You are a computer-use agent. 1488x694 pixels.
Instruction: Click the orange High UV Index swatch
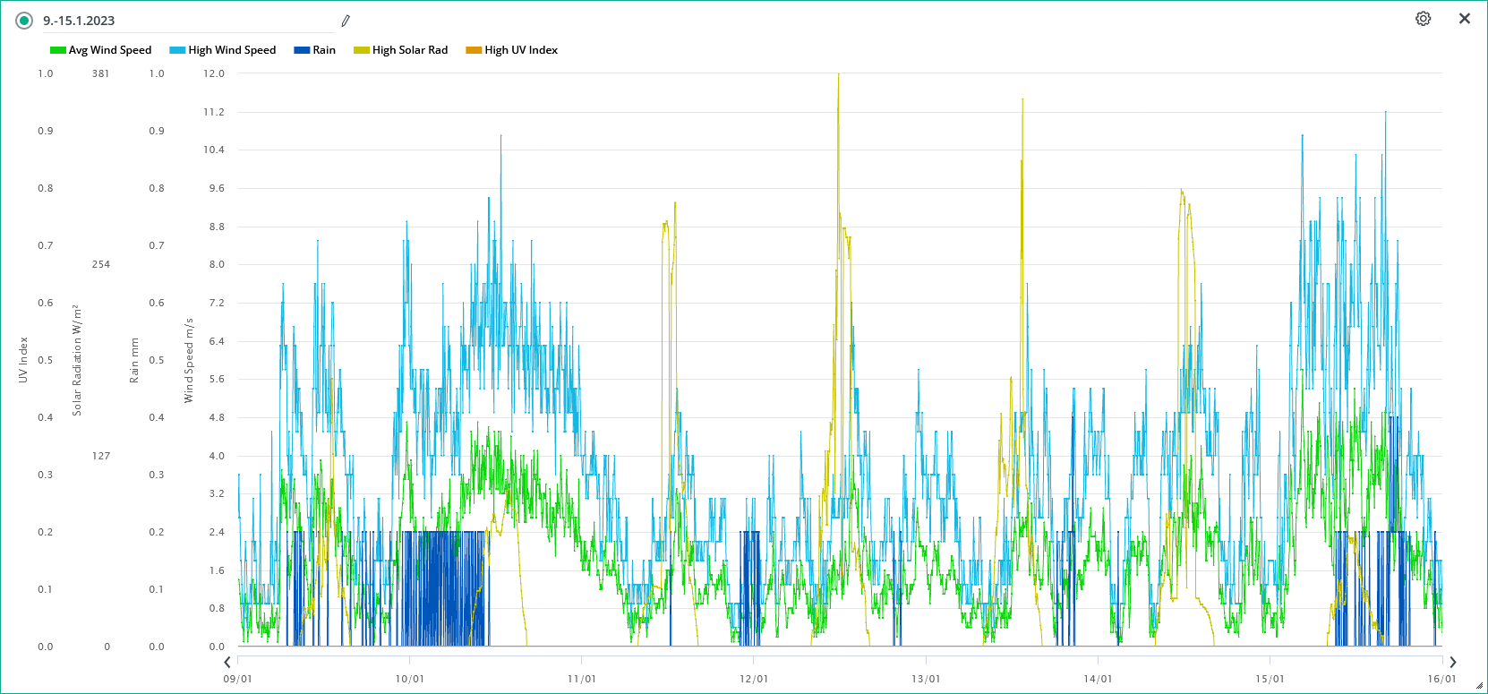click(x=474, y=50)
